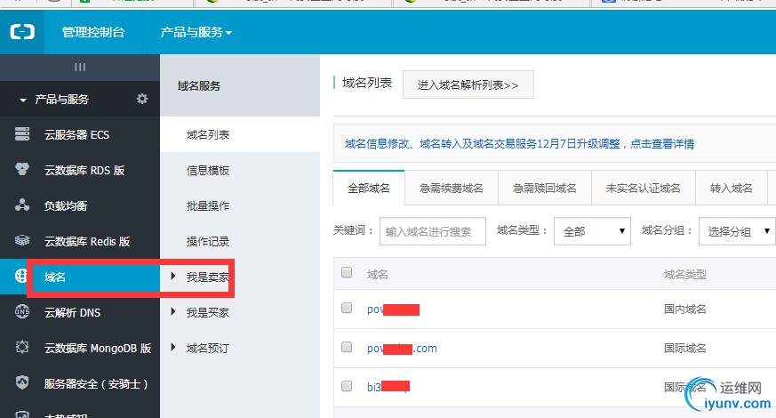Open the domain service upgrade notice link
Viewport: 776px width, 418px height.
pyautogui.click(x=519, y=143)
